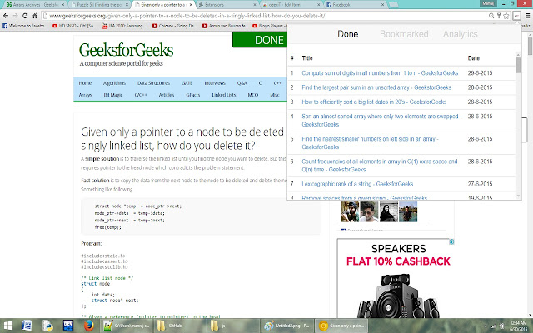Open Firefox from the taskbar
The width and height of the screenshot is (533, 333).
(x=89, y=326)
